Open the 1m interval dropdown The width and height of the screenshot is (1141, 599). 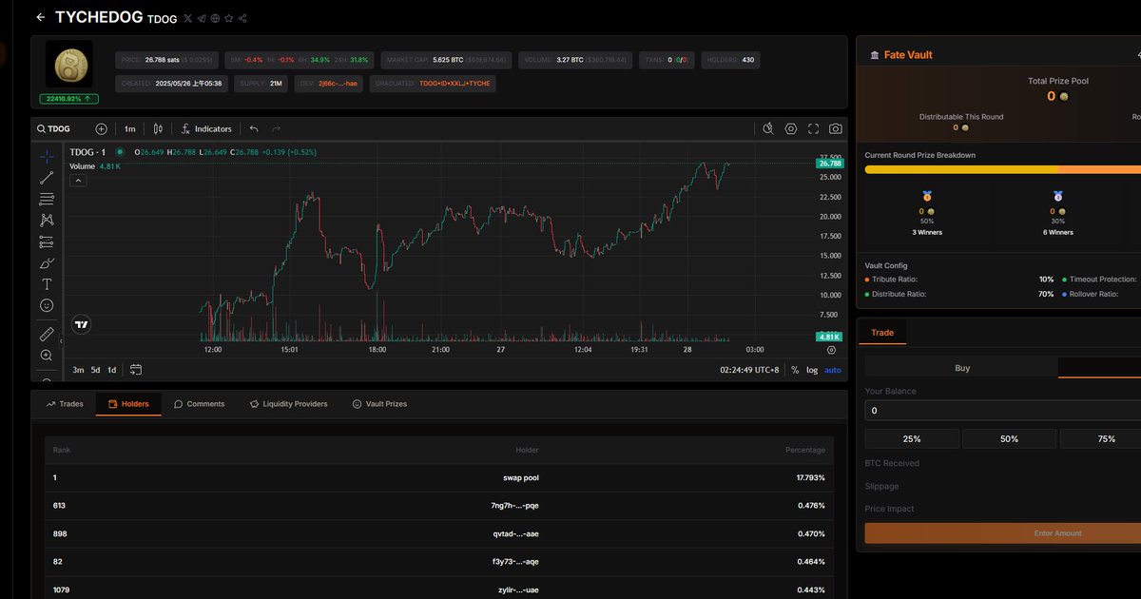tap(130, 129)
